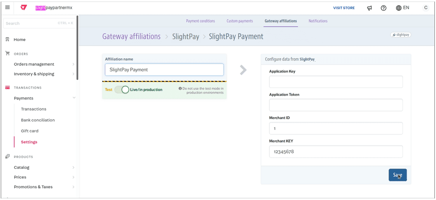Click the Products section icon
The height and width of the screenshot is (200, 436).
(x=7, y=157)
